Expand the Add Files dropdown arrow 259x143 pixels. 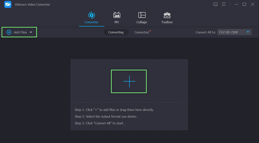click(31, 32)
